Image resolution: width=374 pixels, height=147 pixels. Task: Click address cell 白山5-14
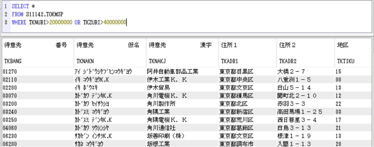pyautogui.click(x=294, y=88)
